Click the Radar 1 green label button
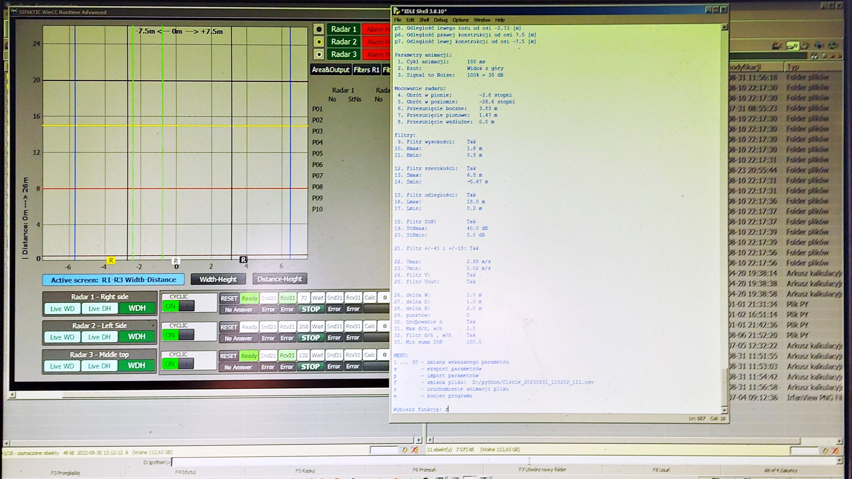The image size is (852, 479). click(x=344, y=29)
